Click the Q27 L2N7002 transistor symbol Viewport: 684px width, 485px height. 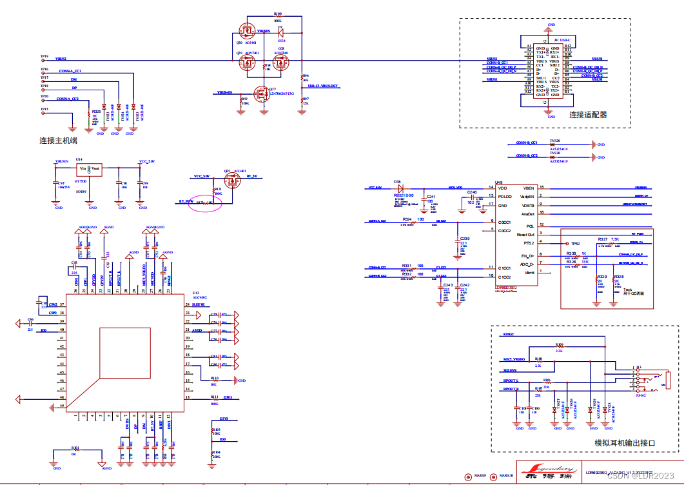coord(262,93)
